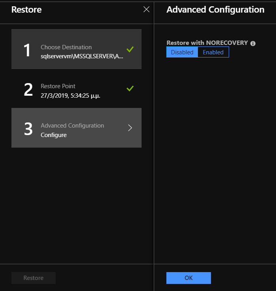The height and width of the screenshot is (291, 276).
Task: Click the chevron arrow on Advanced Configuration step
Action: point(130,128)
